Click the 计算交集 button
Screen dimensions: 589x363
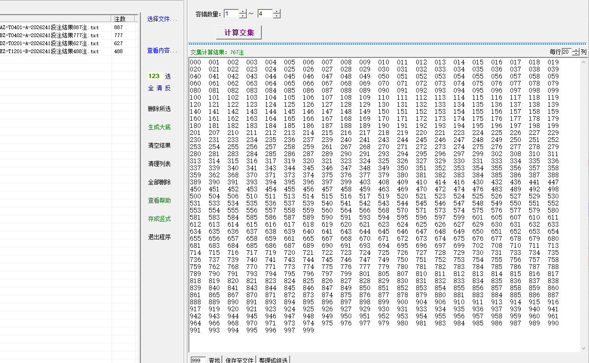(x=239, y=32)
